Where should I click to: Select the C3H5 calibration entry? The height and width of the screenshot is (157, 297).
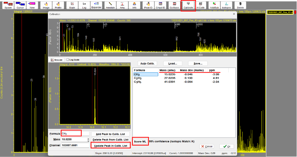138,82
